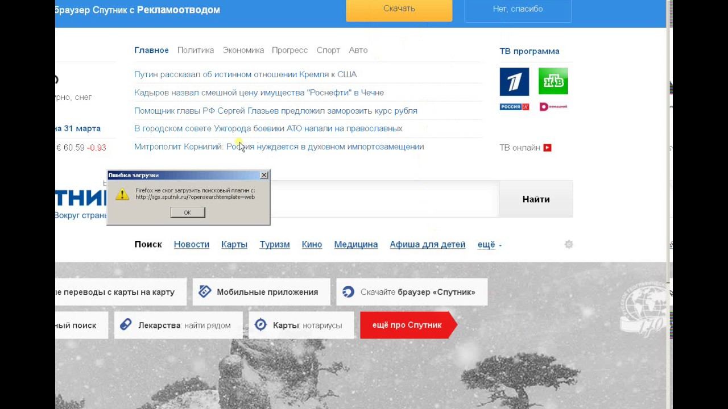The height and width of the screenshot is (409, 728).
Task: Open Uzhgorod city council headline
Action: point(268,128)
